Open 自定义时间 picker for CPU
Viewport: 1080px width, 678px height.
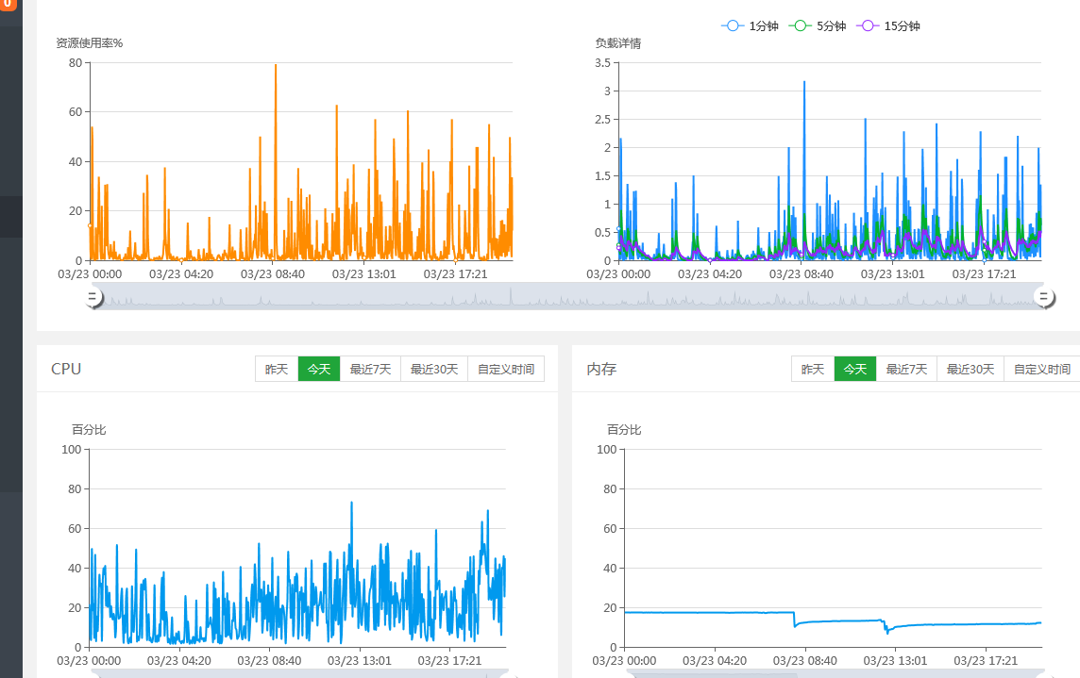[x=506, y=370]
